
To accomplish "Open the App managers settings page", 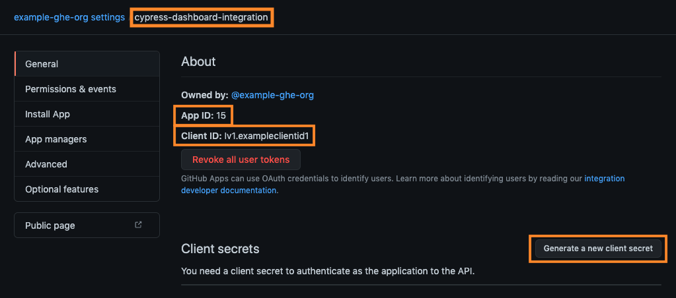I will point(56,139).
